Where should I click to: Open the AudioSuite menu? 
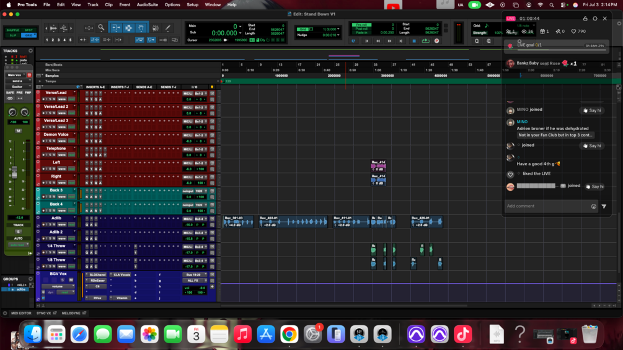[x=148, y=5]
